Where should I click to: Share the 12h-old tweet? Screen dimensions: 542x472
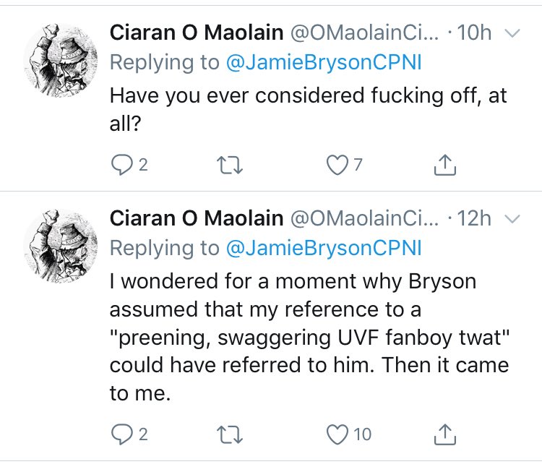445,434
